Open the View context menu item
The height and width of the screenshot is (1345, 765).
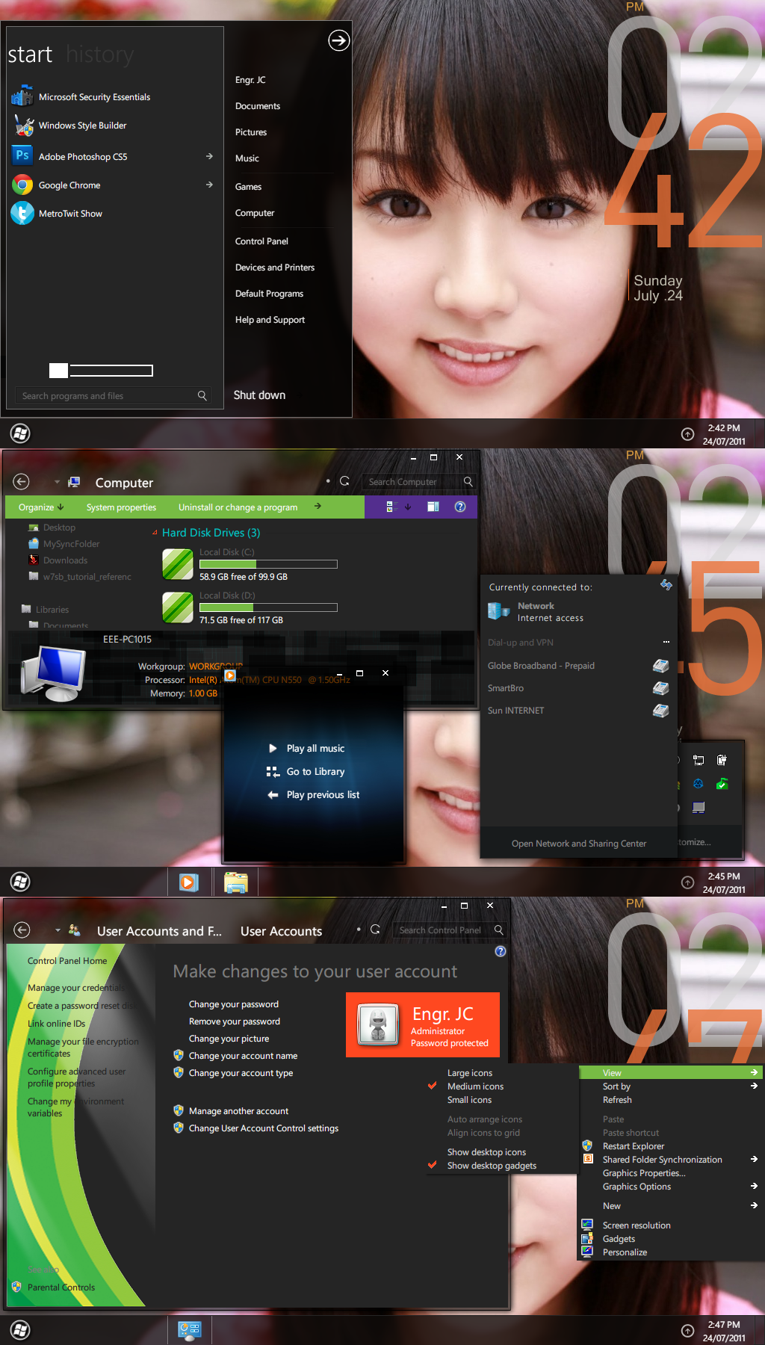670,1073
